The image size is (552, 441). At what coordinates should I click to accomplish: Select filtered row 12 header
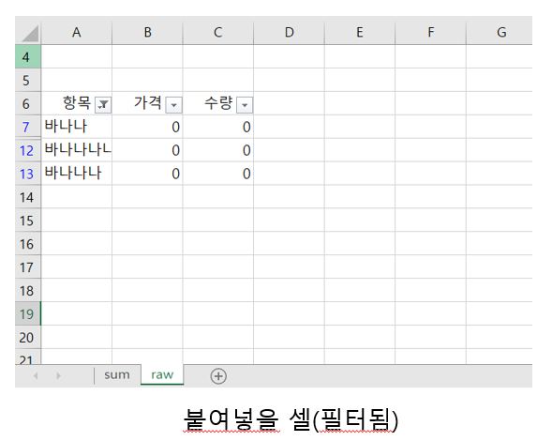click(x=27, y=150)
